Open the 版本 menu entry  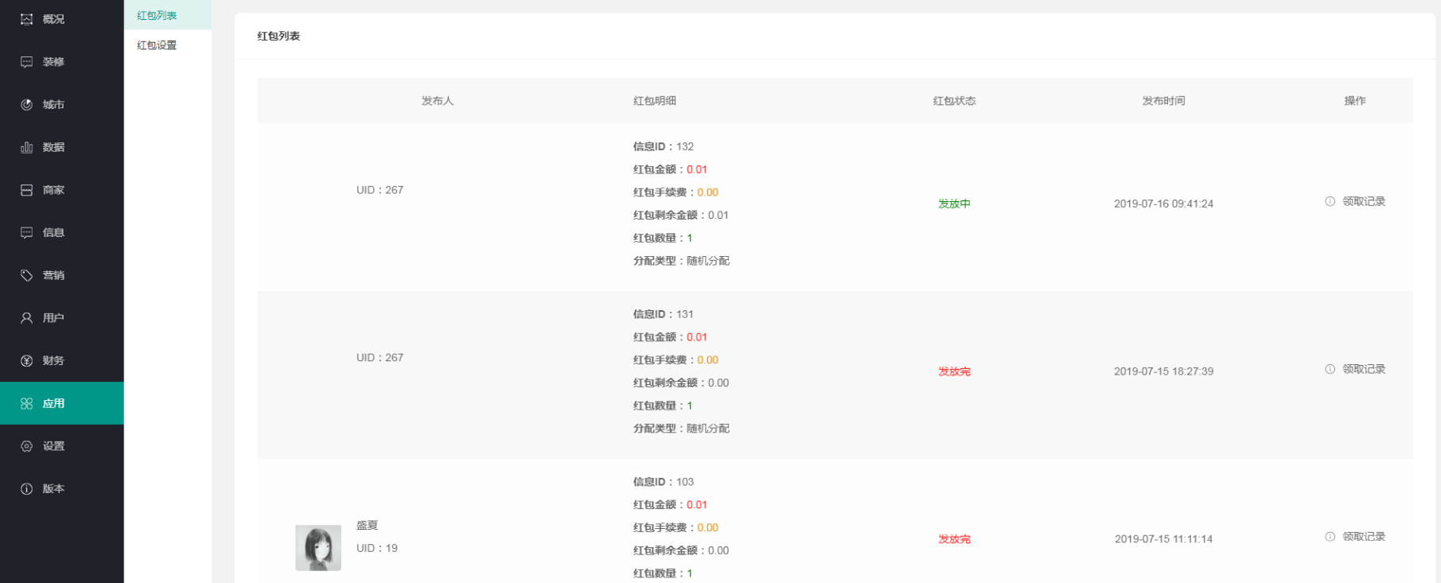tap(62, 488)
